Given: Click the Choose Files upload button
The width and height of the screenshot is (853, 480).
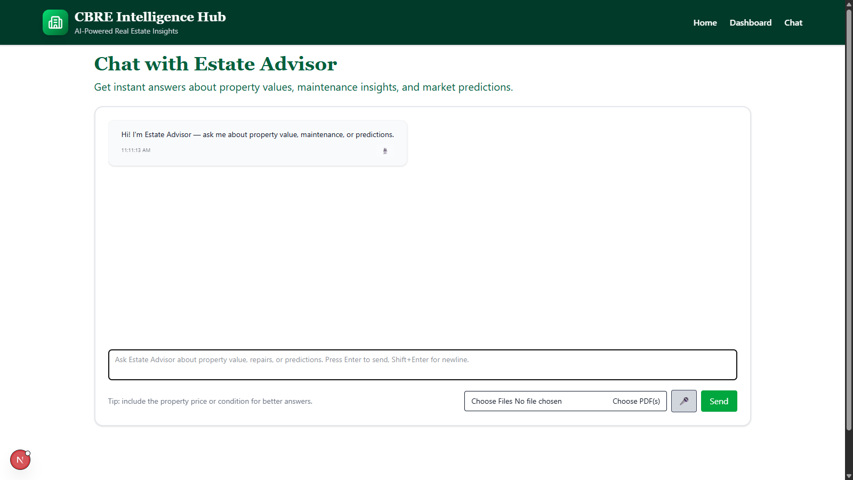Looking at the screenshot, I should (x=492, y=401).
